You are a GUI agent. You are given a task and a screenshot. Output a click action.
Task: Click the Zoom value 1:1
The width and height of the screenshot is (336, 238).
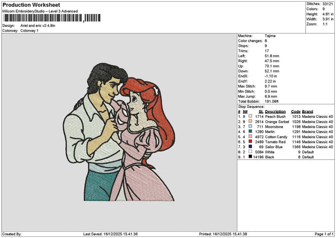click(325, 24)
